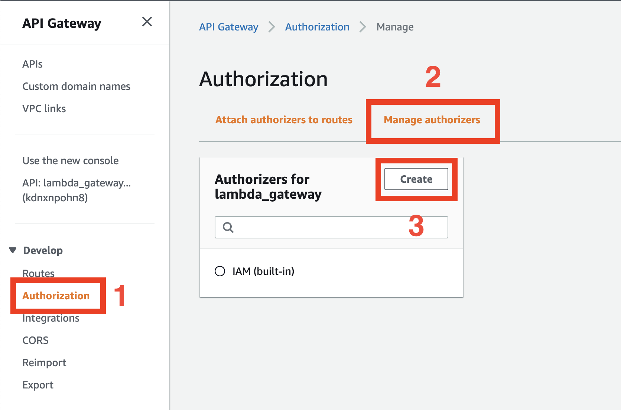Open the Integrations section
The image size is (621, 410).
click(51, 318)
